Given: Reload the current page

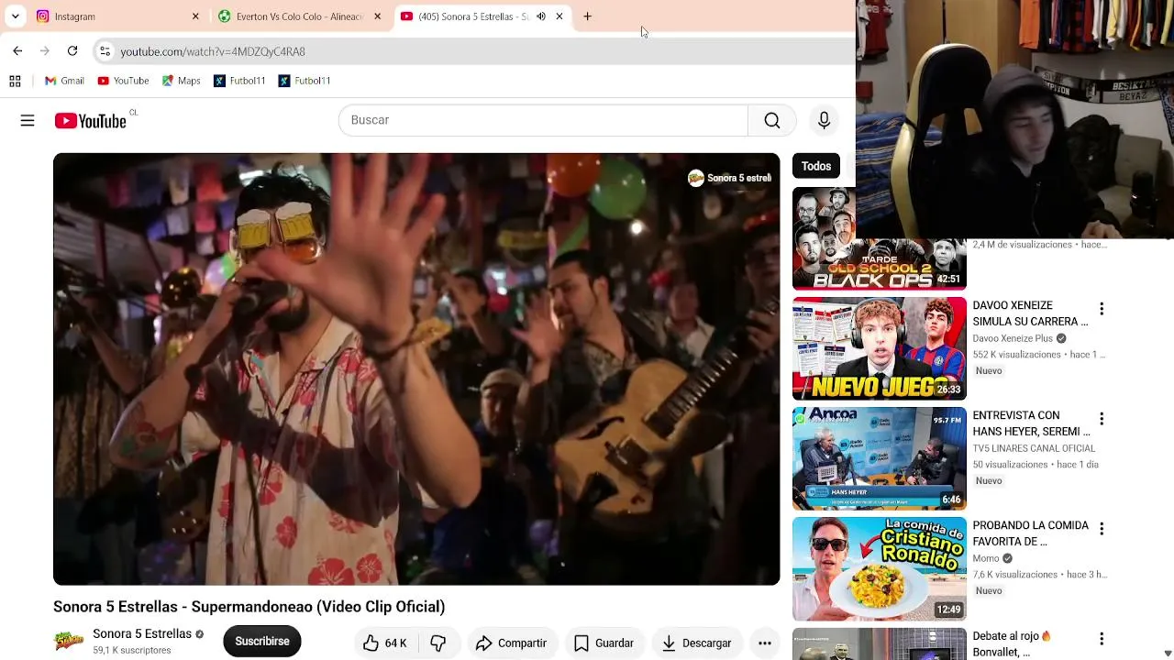Looking at the screenshot, I should 72,51.
